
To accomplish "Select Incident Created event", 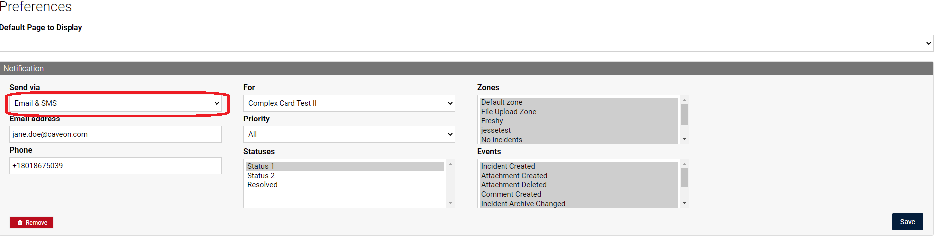I will (579, 166).
